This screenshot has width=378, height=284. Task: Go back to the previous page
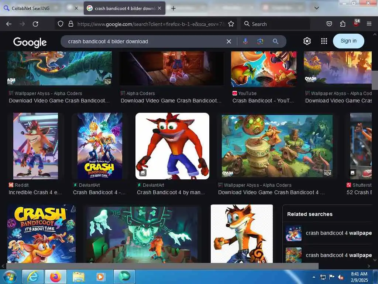point(9,24)
